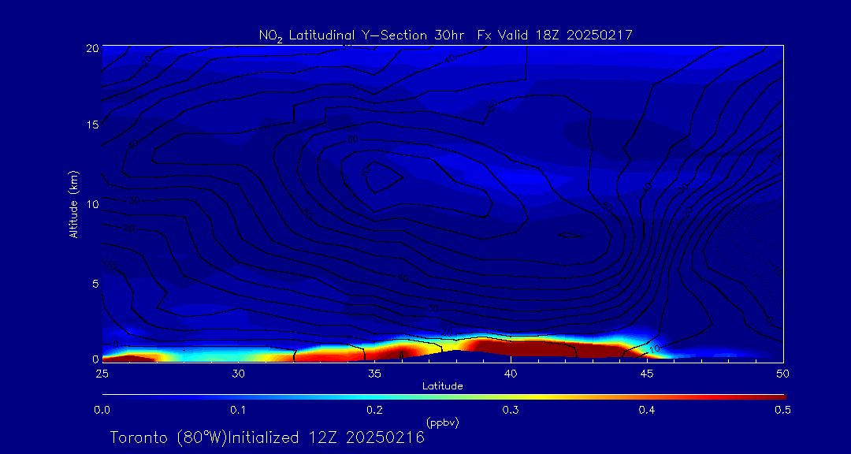
Task: Click the latitude axis tick label "50"
Action: (782, 374)
